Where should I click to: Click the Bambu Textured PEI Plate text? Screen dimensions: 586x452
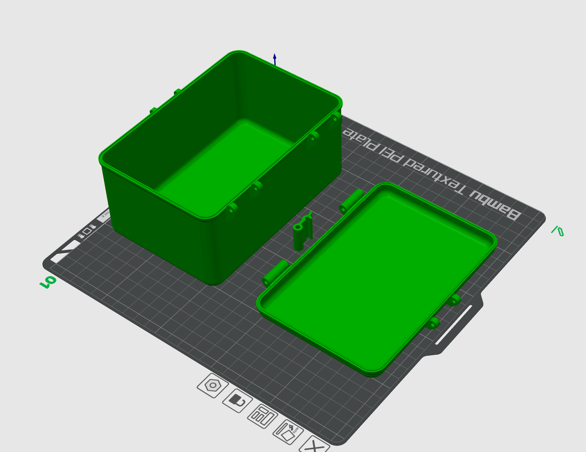coord(431,174)
